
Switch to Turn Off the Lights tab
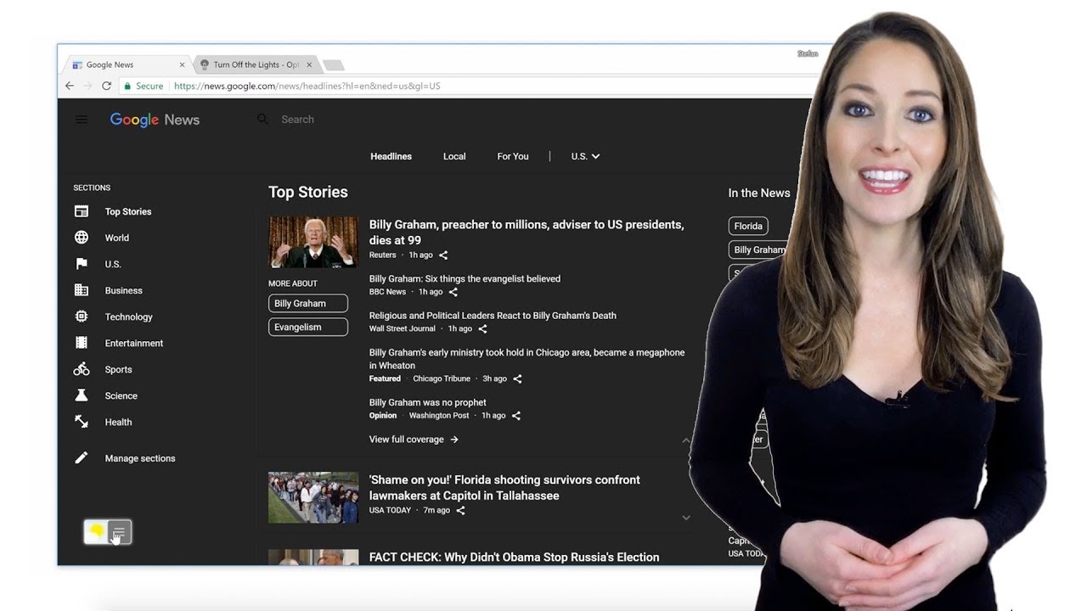click(255, 64)
